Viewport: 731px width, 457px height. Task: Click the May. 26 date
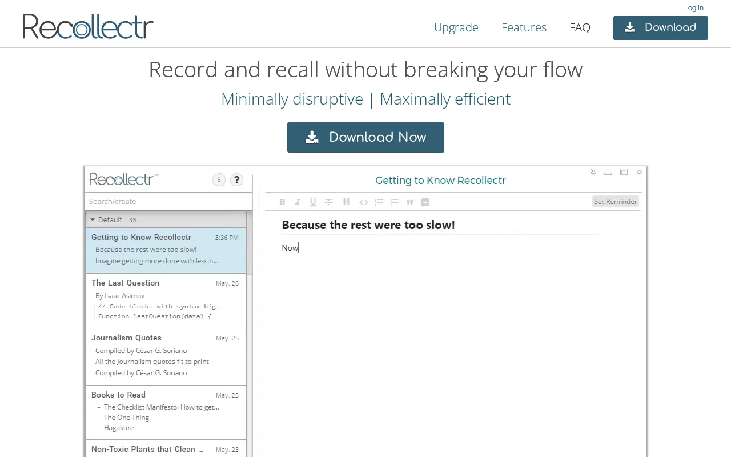click(x=227, y=283)
